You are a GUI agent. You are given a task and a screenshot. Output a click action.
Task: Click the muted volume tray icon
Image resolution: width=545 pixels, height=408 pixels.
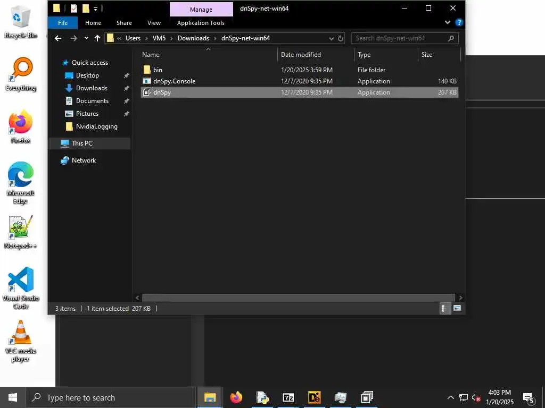pyautogui.click(x=476, y=397)
